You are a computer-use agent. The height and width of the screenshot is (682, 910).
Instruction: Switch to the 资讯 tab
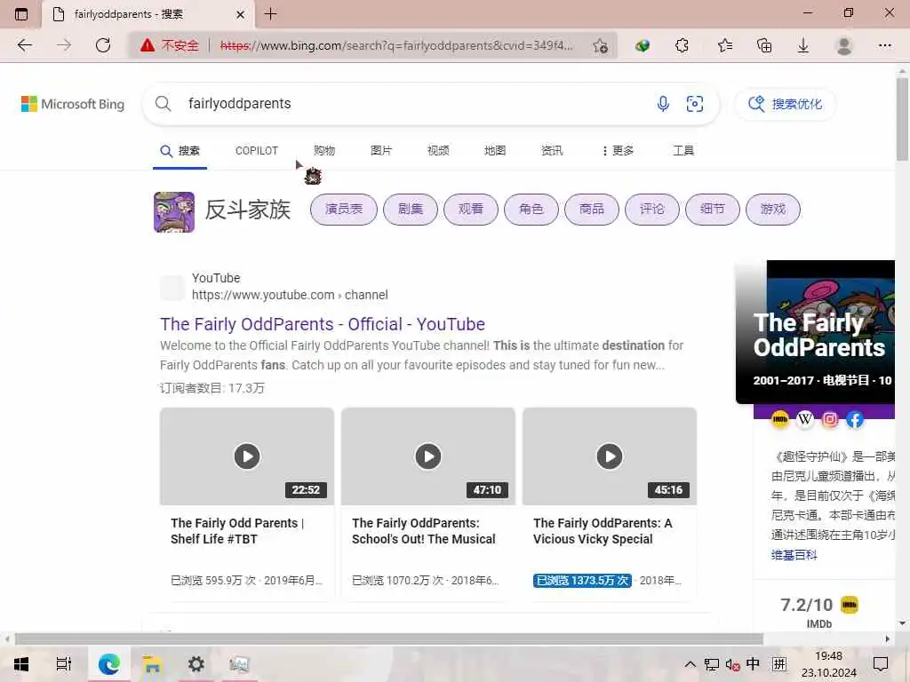pos(552,151)
